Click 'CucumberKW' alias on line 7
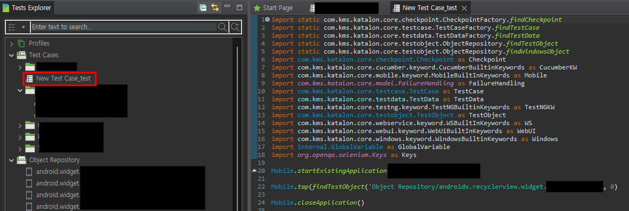The image size is (629, 211). [558, 67]
